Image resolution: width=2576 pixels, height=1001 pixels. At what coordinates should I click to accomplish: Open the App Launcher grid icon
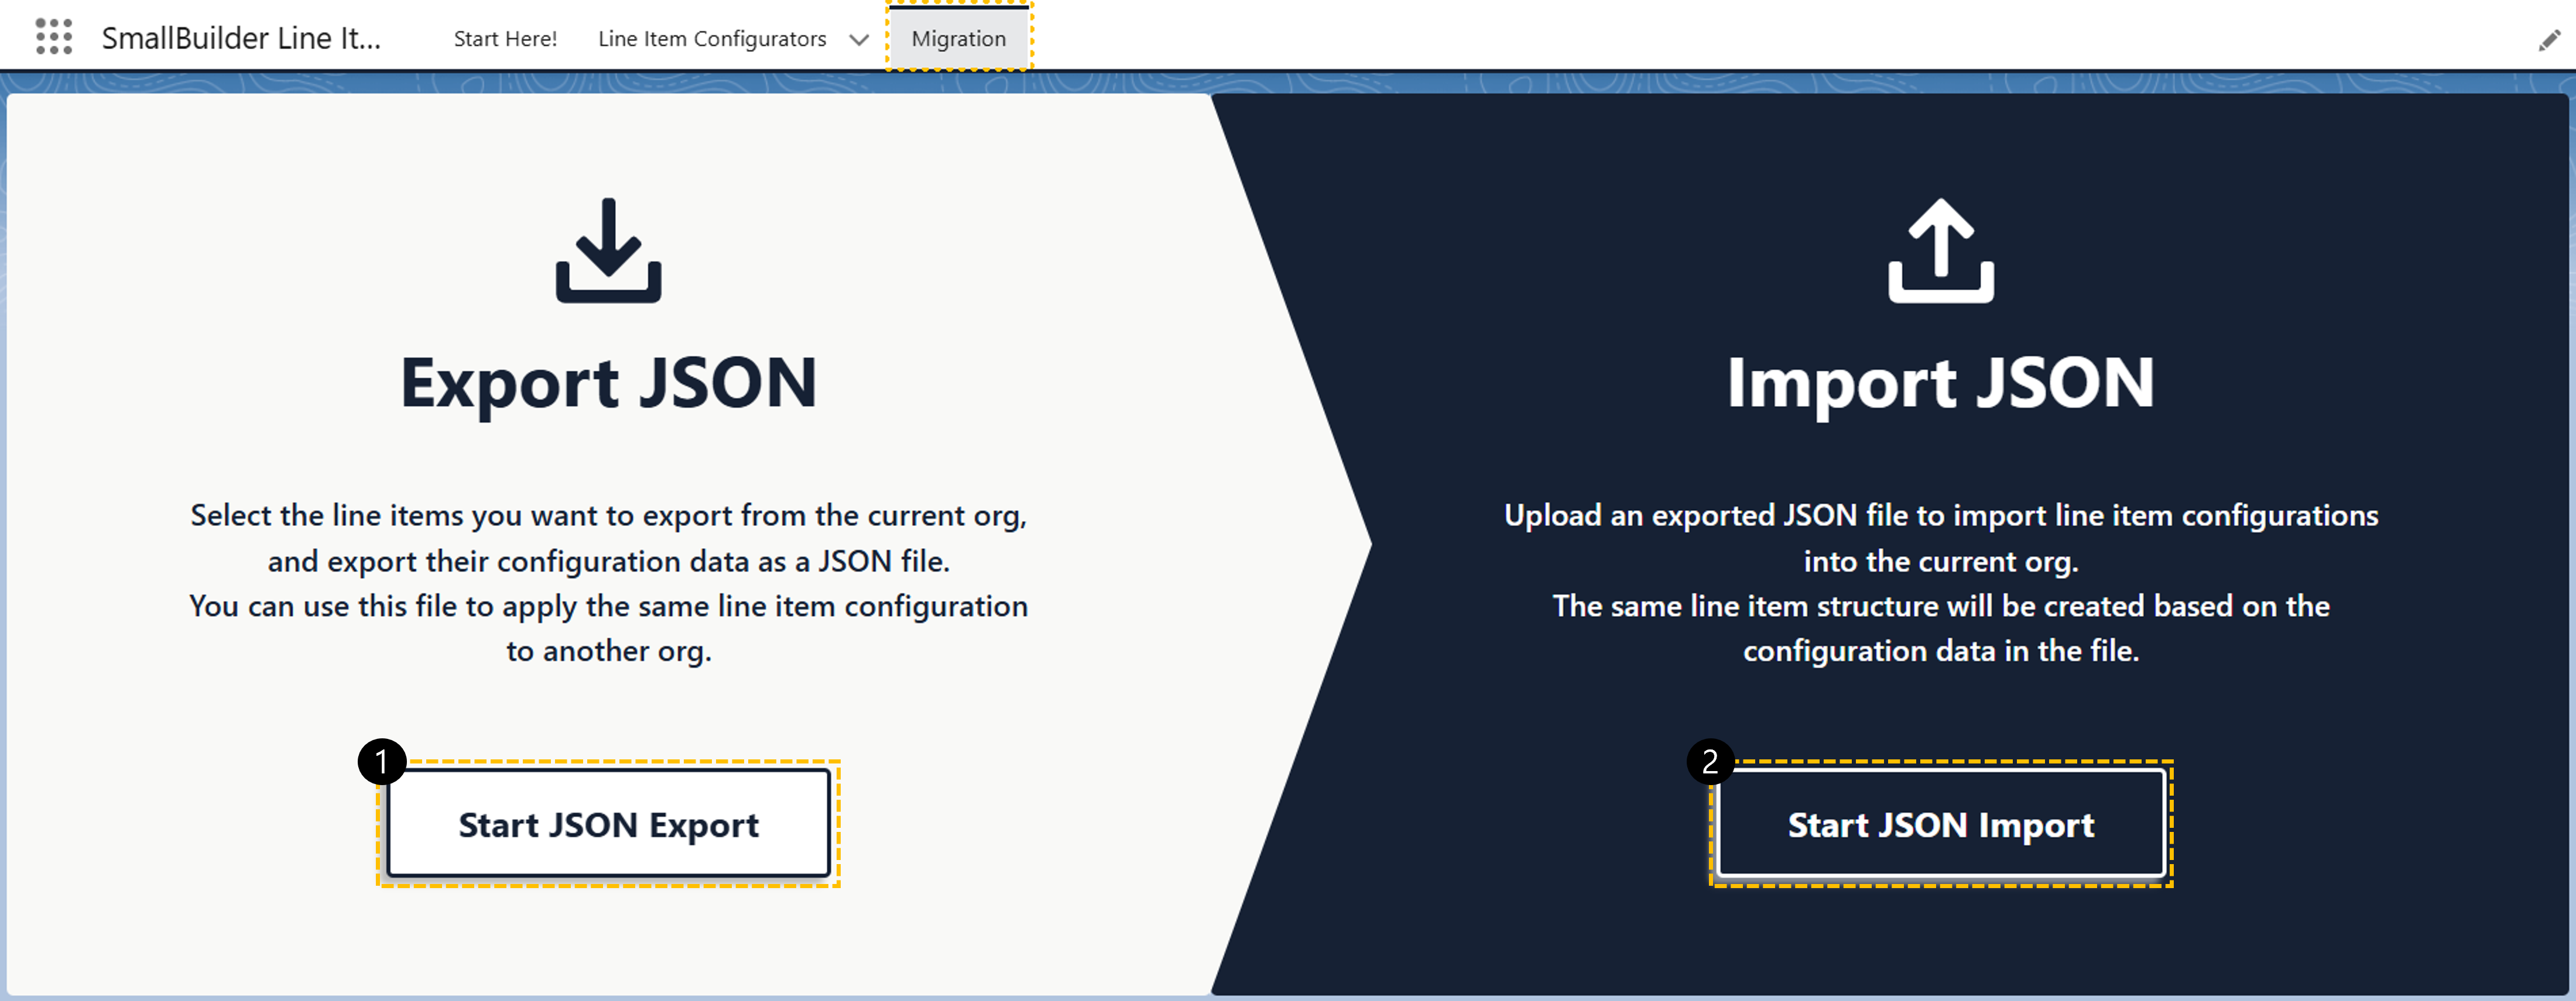click(x=54, y=37)
